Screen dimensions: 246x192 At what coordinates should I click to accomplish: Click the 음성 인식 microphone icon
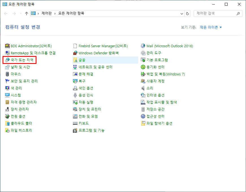pos(75,95)
